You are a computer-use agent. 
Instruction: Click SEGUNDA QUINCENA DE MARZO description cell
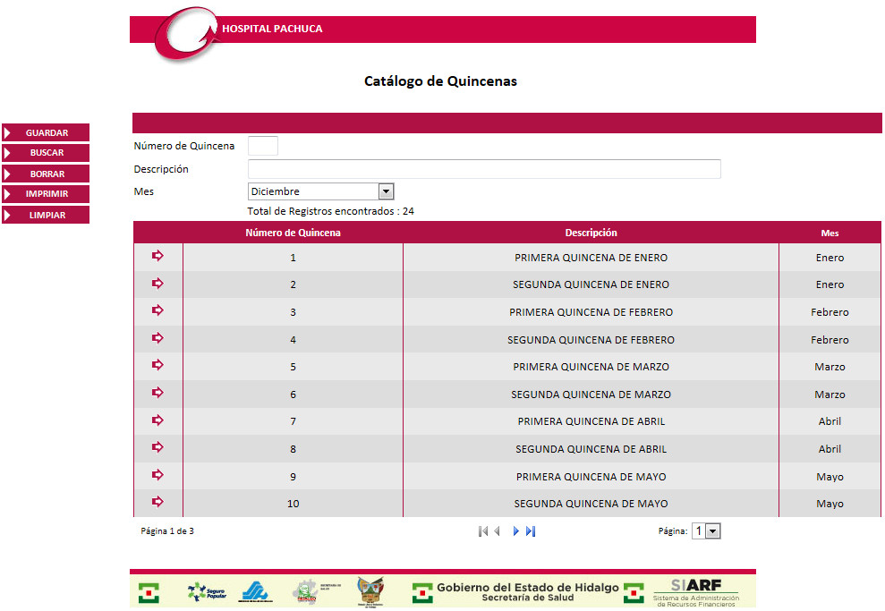(591, 395)
